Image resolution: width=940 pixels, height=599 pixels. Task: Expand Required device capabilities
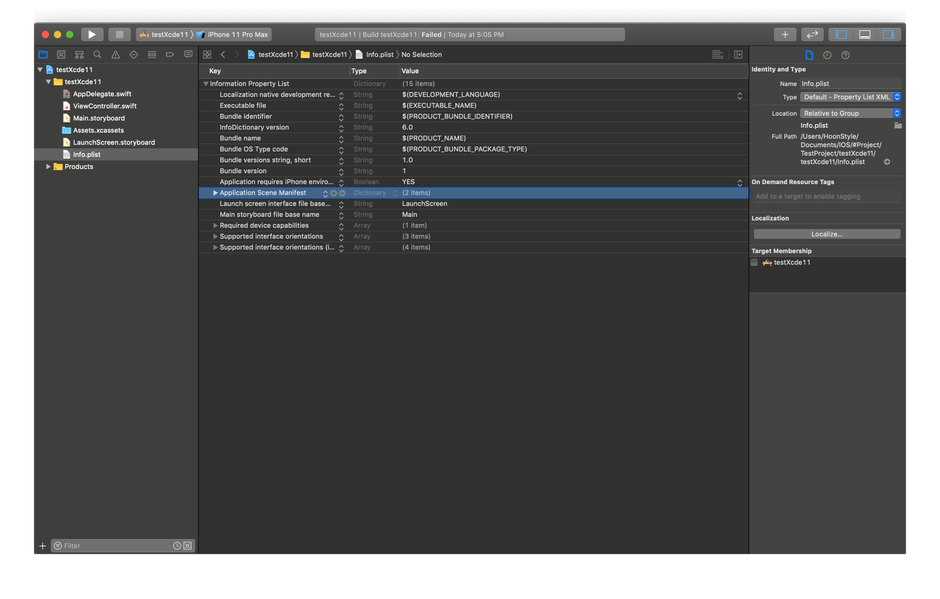click(215, 225)
